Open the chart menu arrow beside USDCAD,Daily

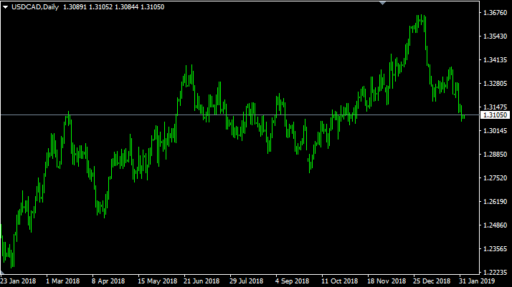click(5, 7)
